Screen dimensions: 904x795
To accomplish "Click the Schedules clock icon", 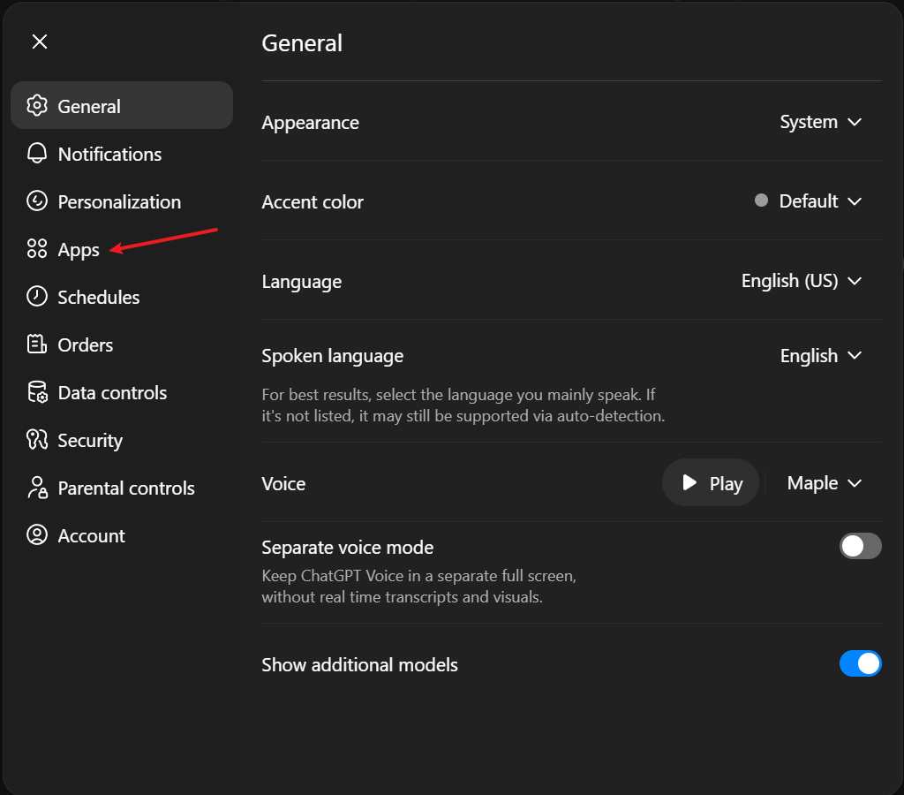I will click(36, 296).
